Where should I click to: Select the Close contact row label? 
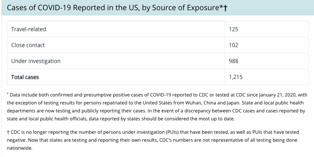coord(28,45)
